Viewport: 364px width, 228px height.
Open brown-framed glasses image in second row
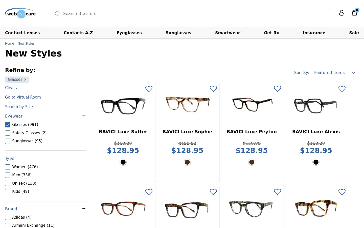[123, 209]
